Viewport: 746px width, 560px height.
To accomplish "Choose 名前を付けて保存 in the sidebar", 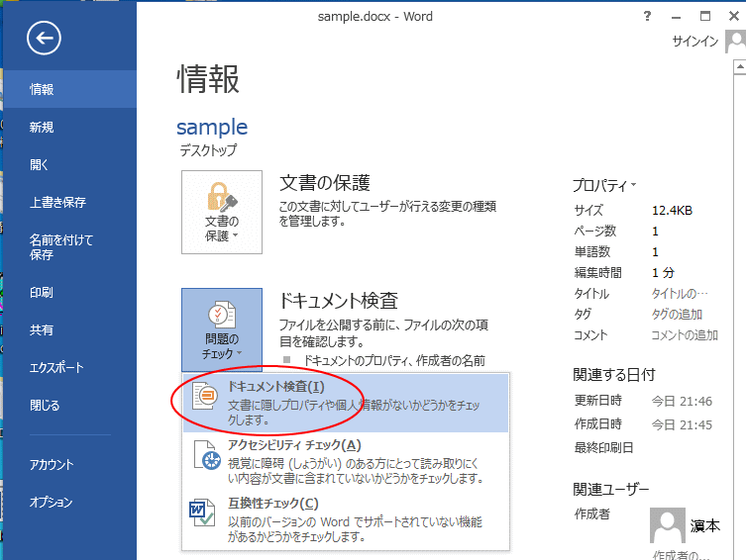I will point(70,247).
